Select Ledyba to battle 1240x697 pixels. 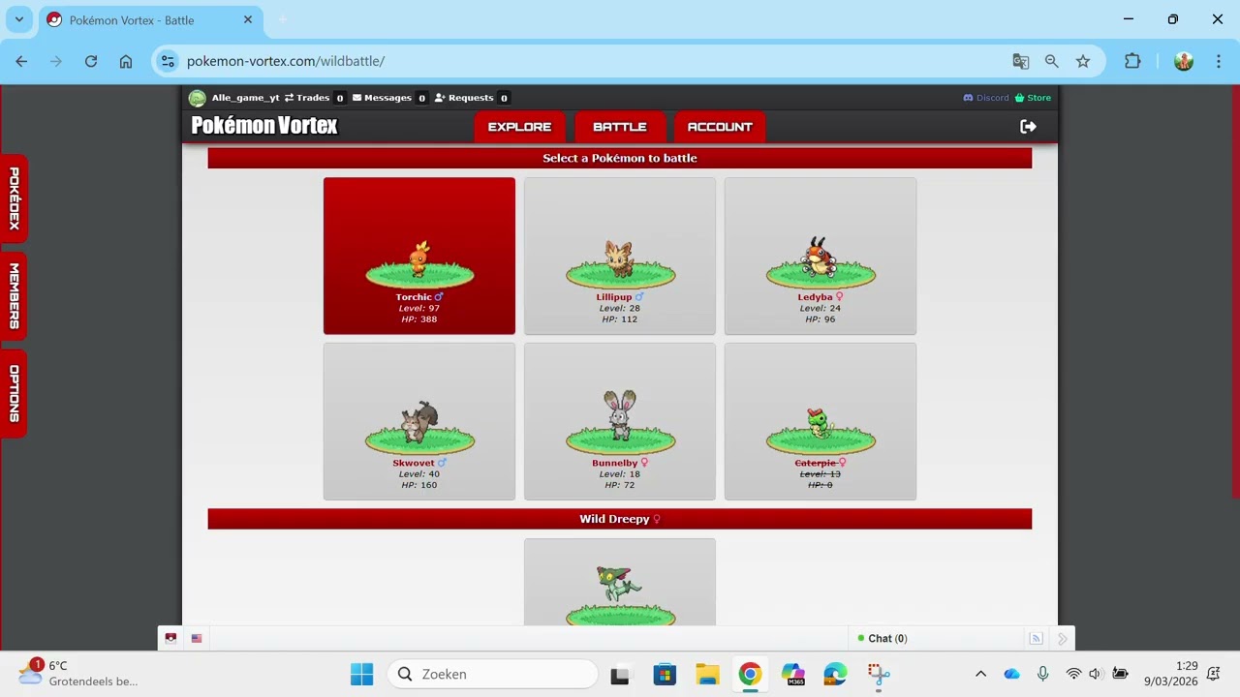[821, 256]
